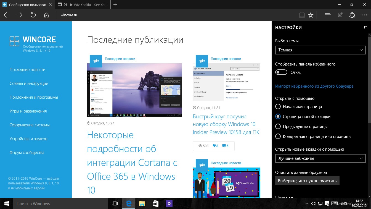Open Форум сообщества link
The width and height of the screenshot is (371, 209).
click(x=27, y=153)
